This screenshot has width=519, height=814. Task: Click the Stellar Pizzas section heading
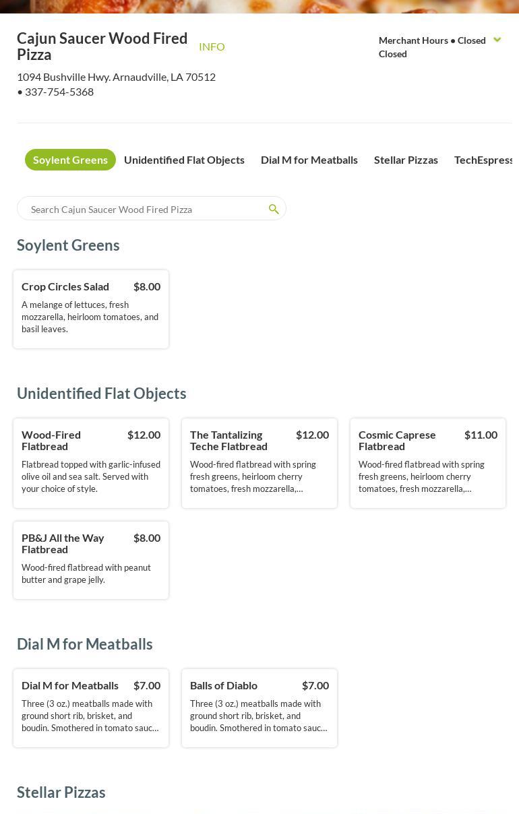coord(61,792)
